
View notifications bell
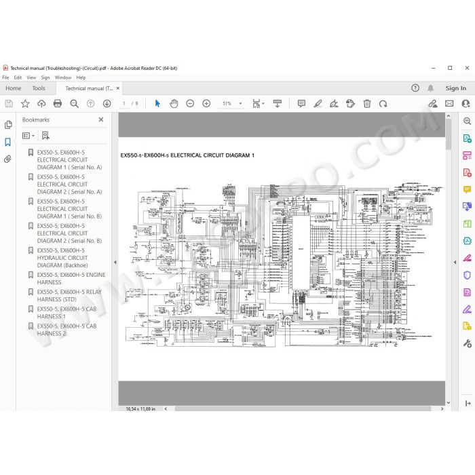430,88
